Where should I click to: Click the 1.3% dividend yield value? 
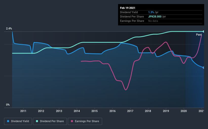[x=151, y=12]
